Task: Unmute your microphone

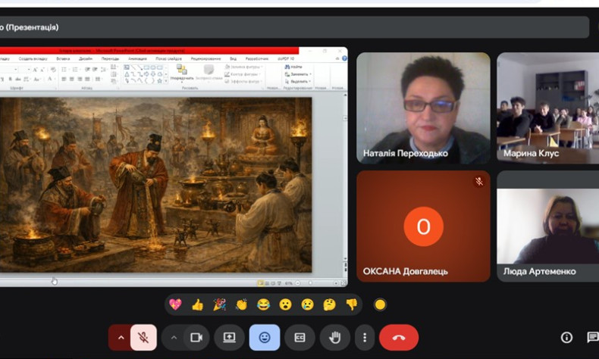Action: point(143,338)
